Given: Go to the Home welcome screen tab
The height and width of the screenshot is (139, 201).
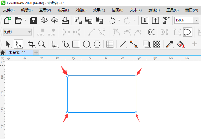Looking at the screenshot, I should pos(3,53).
